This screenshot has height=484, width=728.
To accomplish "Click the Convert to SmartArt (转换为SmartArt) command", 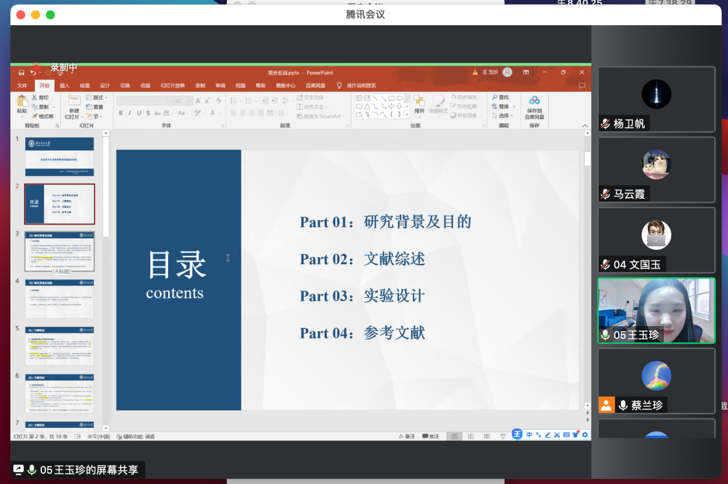I will pyautogui.click(x=322, y=116).
